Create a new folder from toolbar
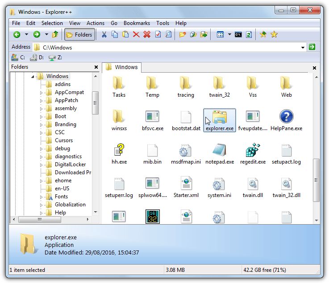 [x=182, y=34]
